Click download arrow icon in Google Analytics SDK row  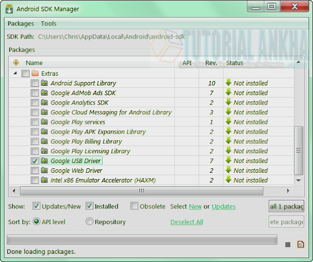[228, 102]
